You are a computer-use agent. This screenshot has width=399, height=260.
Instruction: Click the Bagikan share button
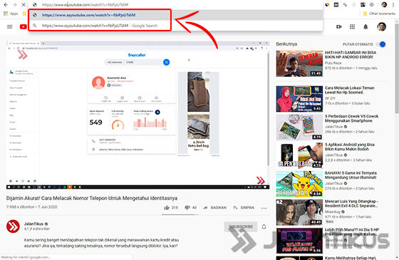click(x=214, y=207)
